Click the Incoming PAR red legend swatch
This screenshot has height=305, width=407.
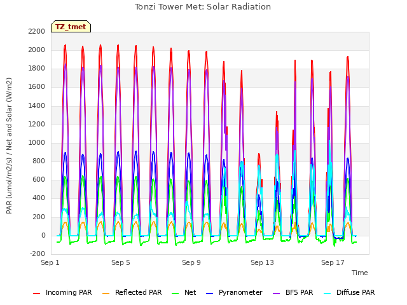click(37, 293)
